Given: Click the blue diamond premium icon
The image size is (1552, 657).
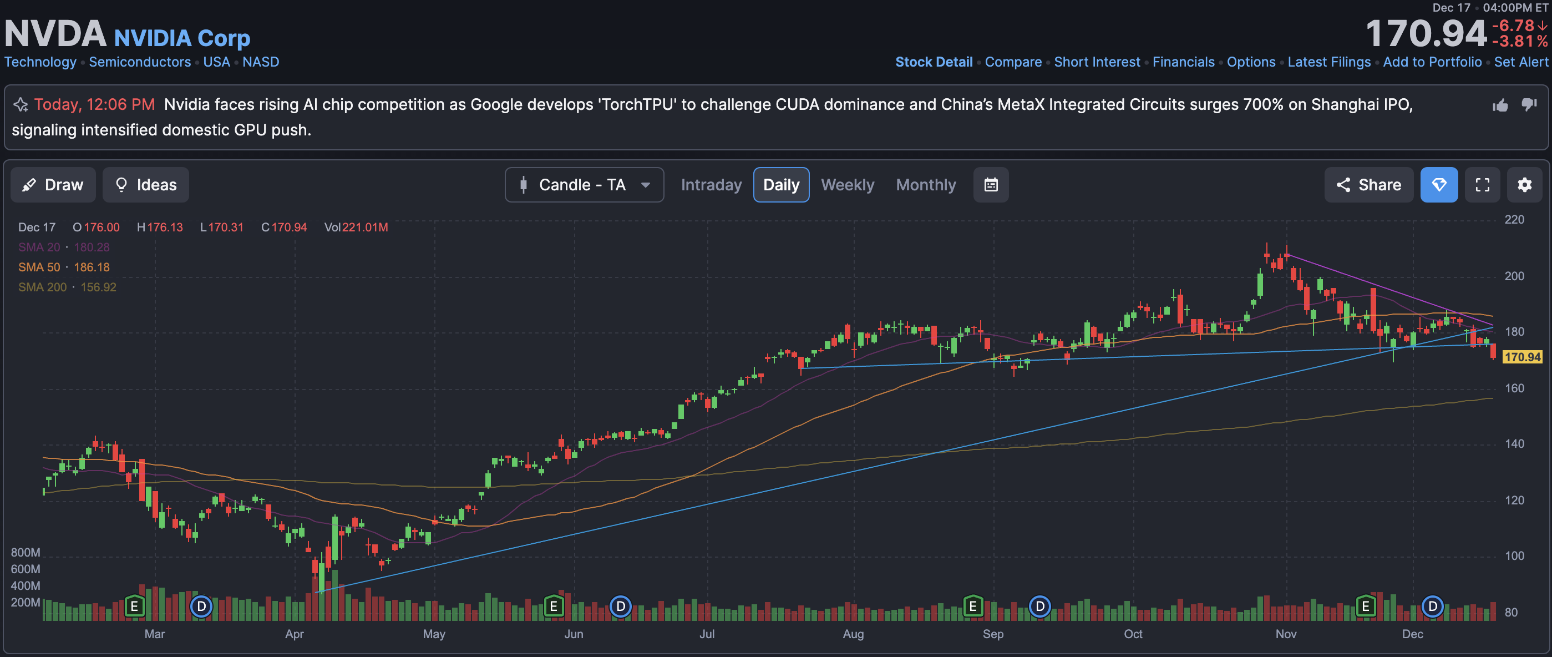Looking at the screenshot, I should coord(1439,184).
